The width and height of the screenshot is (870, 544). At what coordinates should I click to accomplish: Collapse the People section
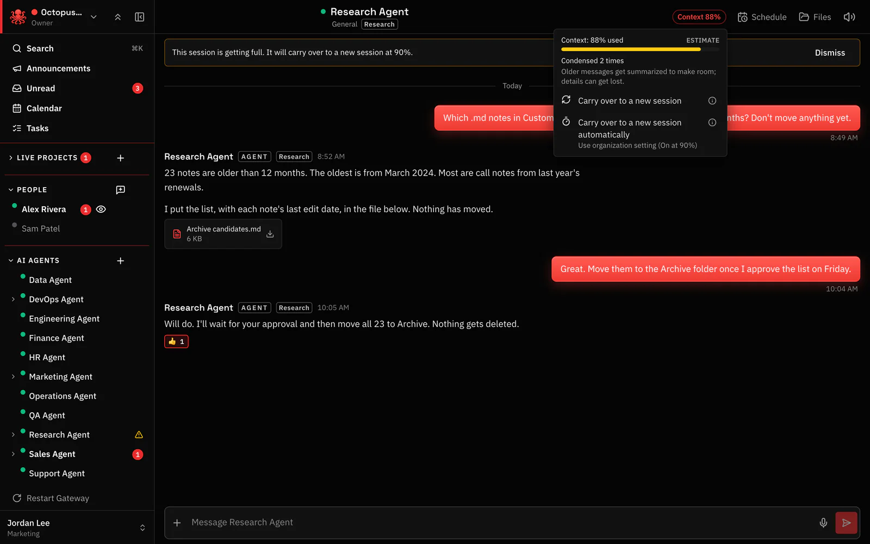click(x=11, y=190)
